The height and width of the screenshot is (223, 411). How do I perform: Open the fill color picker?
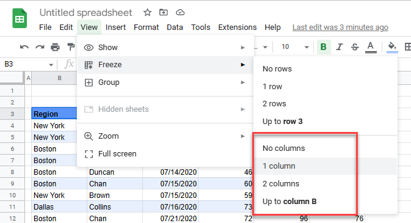tap(392, 47)
